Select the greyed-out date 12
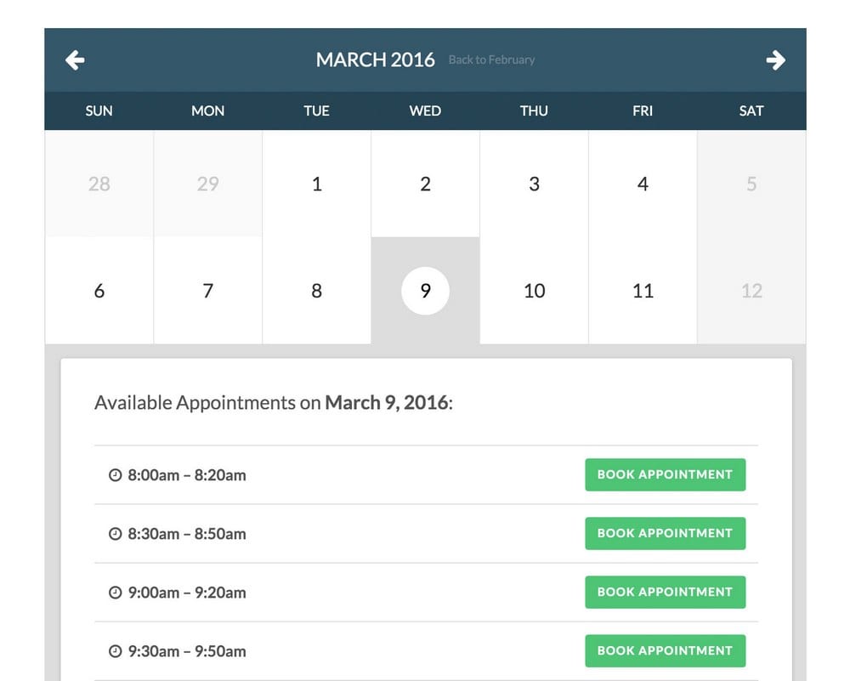Viewport: 850px width, 681px height. [x=751, y=291]
